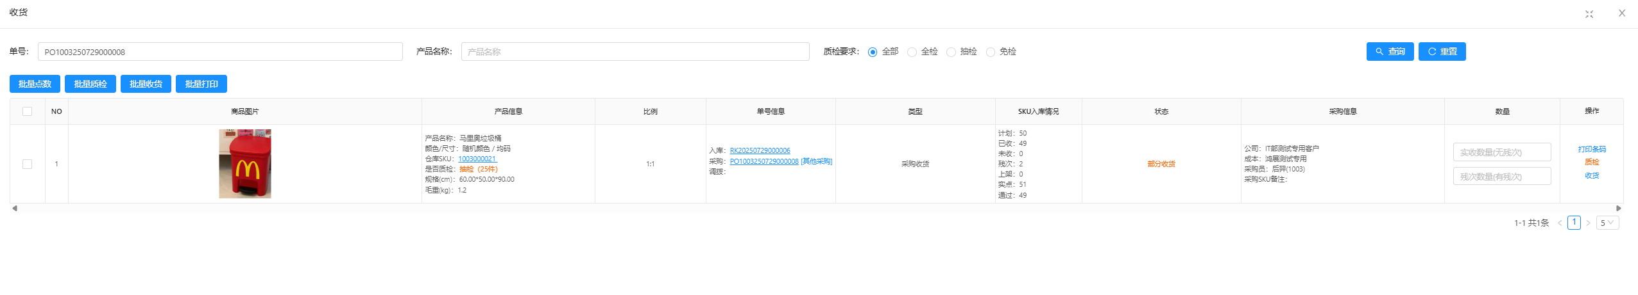
Task: Focus the 实收数量(无残次) input field
Action: [x=1501, y=152]
